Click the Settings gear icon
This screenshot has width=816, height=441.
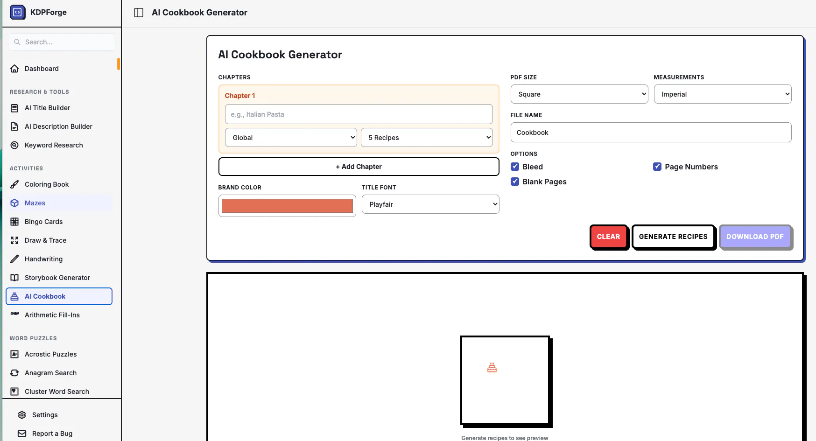click(22, 415)
